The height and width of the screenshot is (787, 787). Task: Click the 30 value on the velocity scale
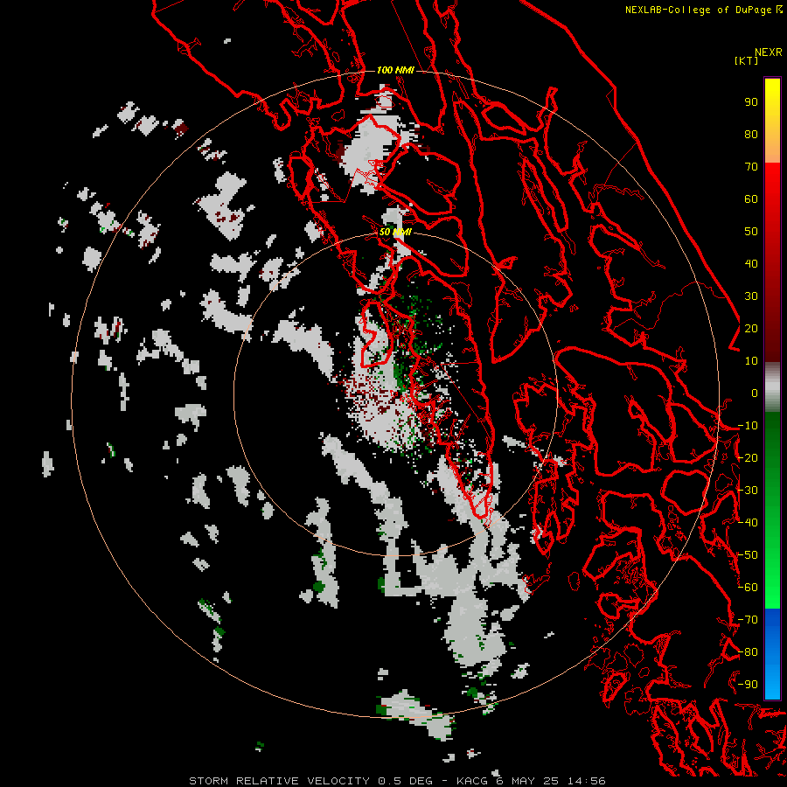coord(751,296)
